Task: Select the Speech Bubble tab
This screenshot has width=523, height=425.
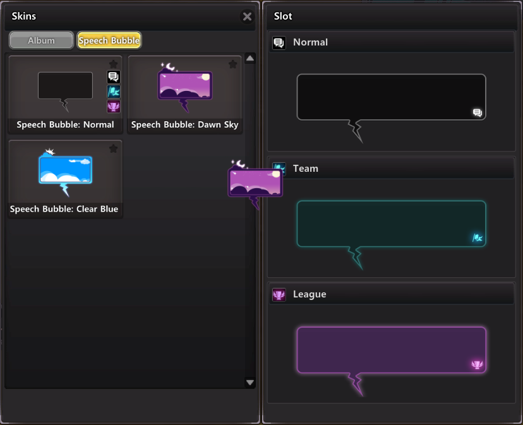Action: pos(109,40)
